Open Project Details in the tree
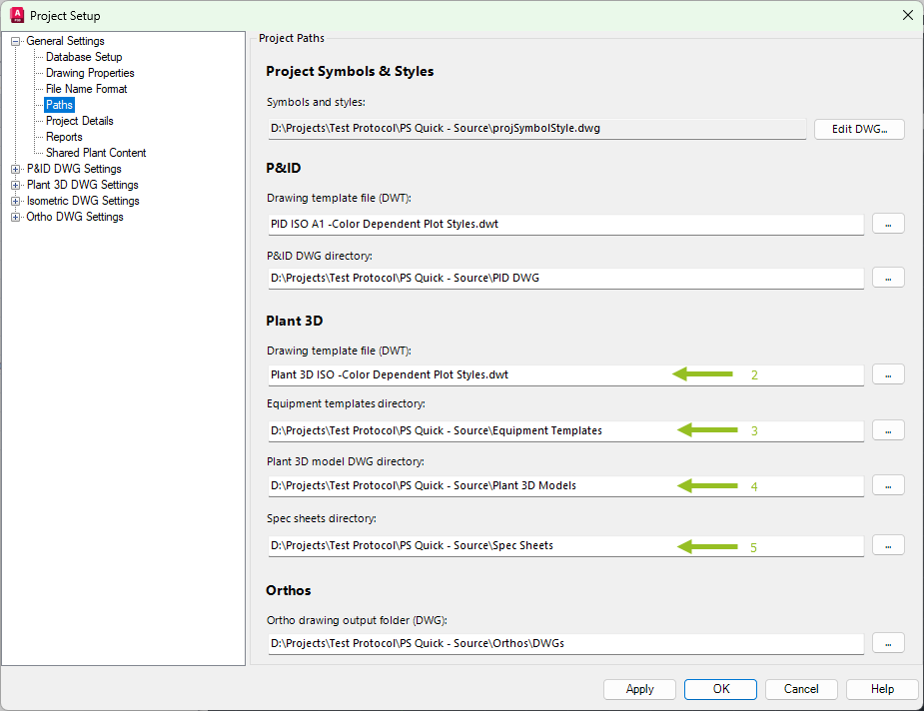924x711 pixels. tap(80, 121)
